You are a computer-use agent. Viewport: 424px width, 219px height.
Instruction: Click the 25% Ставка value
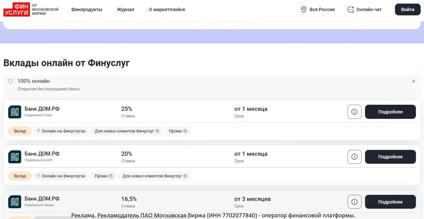coord(127,109)
